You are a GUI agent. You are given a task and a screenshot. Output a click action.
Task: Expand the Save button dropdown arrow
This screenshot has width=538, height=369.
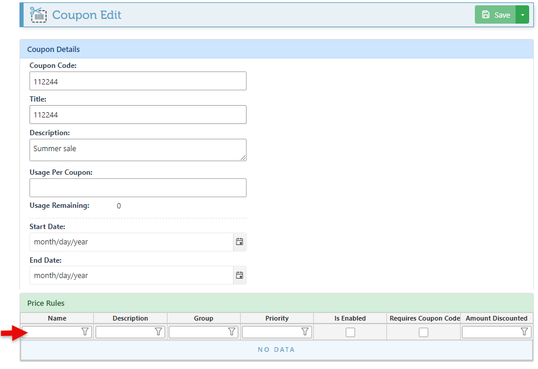[x=522, y=15]
